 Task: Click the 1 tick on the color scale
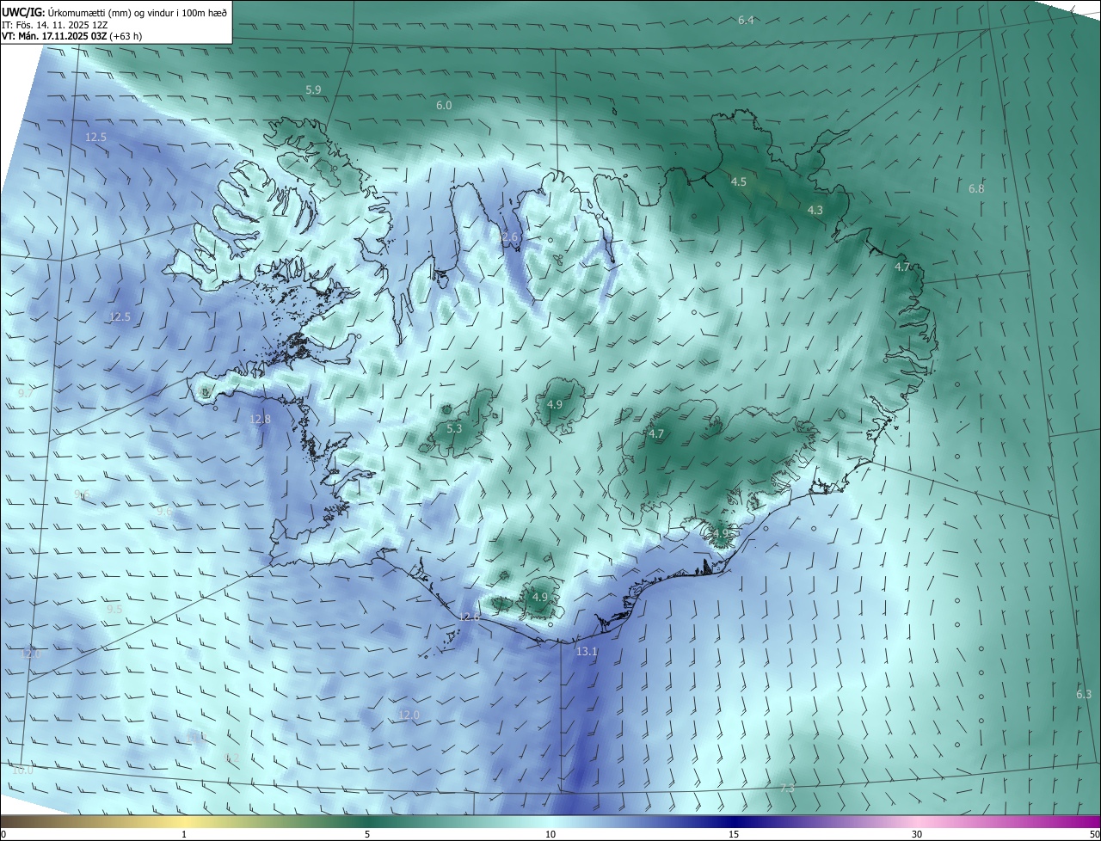[184, 834]
